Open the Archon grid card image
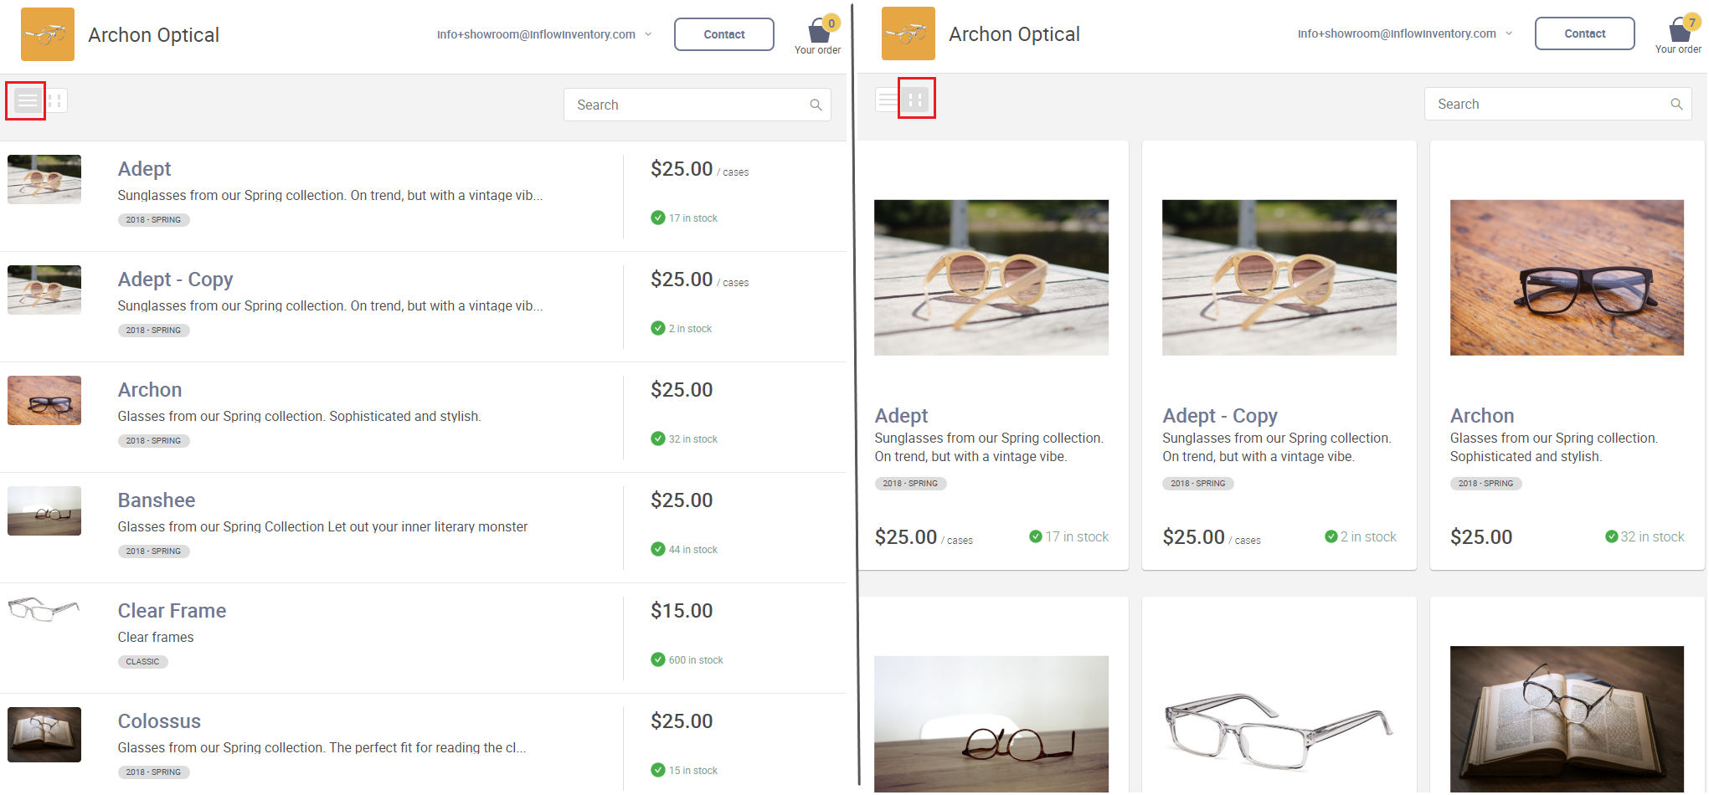This screenshot has height=795, width=1709. (x=1567, y=278)
